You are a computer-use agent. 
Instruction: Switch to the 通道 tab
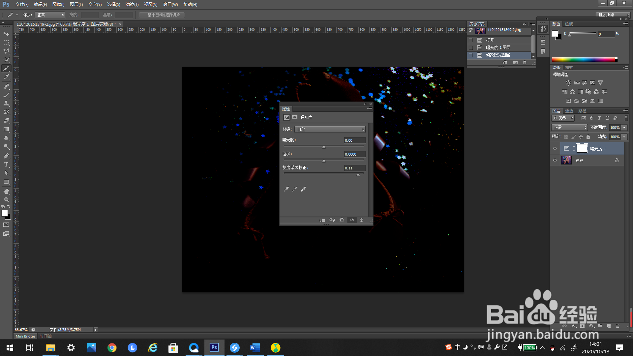pos(569,111)
